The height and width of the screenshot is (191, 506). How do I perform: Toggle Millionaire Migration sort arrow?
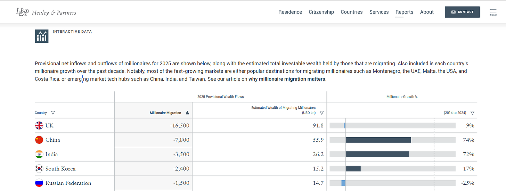[187, 113]
